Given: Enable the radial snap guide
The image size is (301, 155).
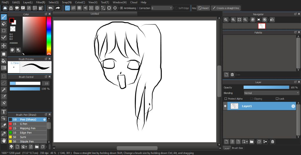Looking at the screenshot, I should pos(91,8).
